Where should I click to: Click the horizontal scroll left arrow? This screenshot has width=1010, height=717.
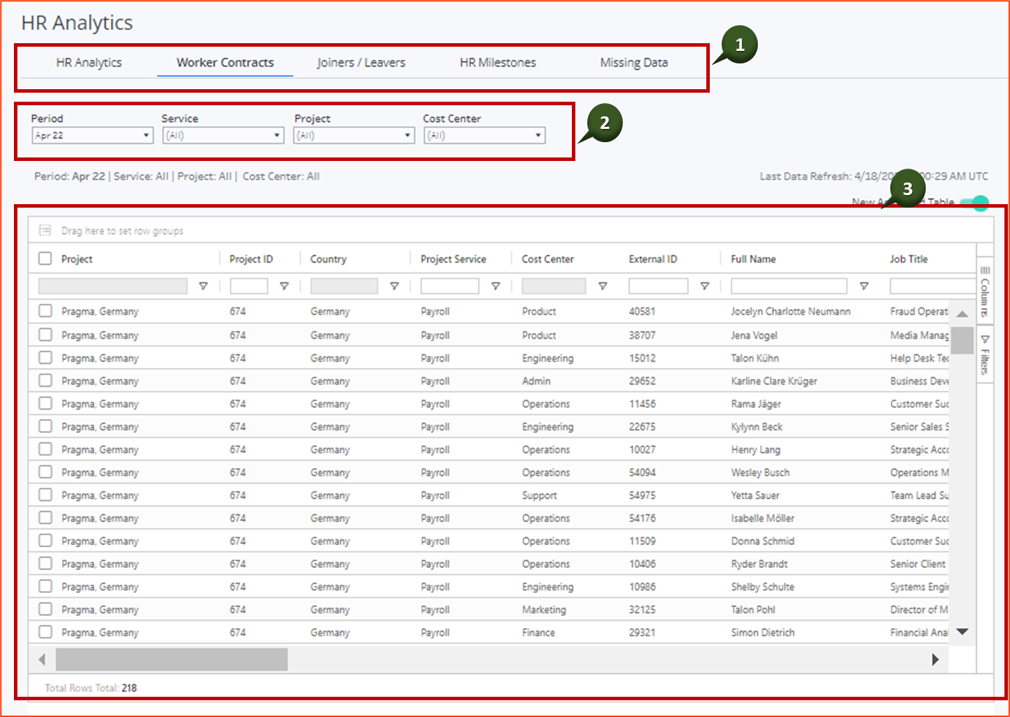(42, 659)
